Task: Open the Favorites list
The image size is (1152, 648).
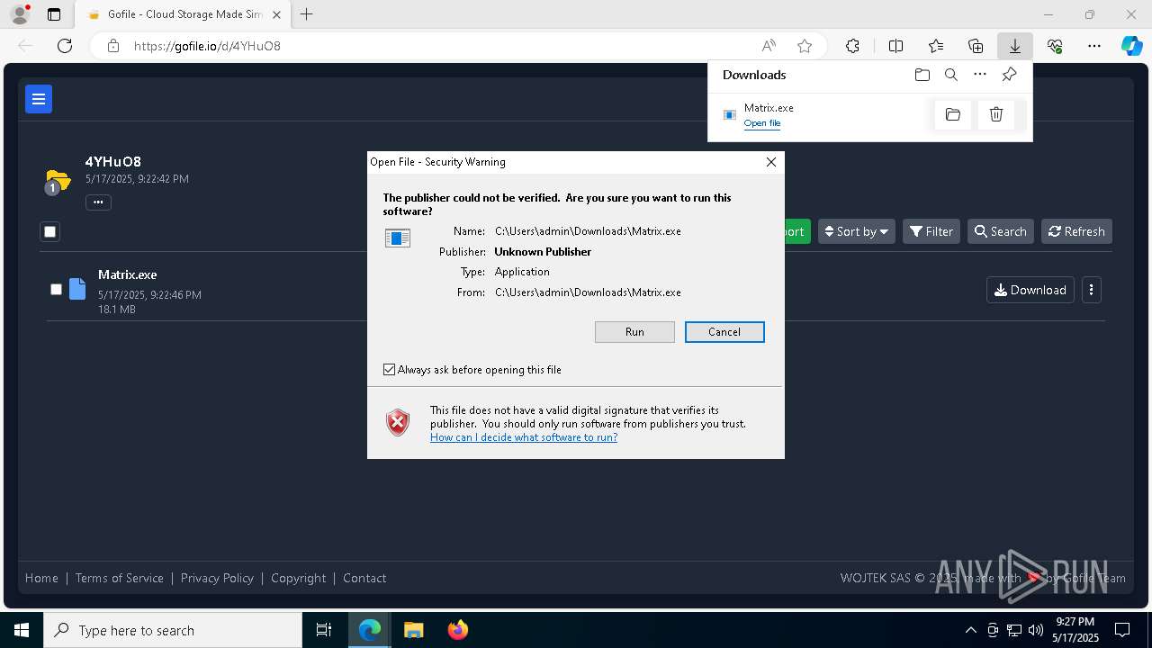Action: (936, 46)
